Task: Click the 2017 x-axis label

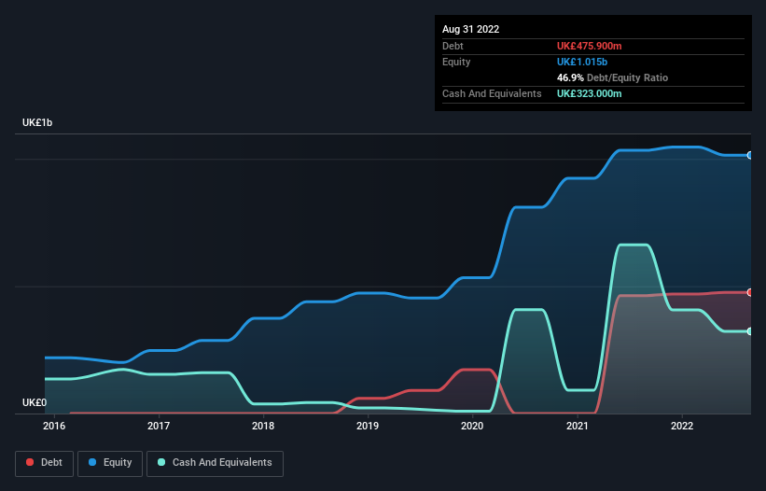Action: 159,426
